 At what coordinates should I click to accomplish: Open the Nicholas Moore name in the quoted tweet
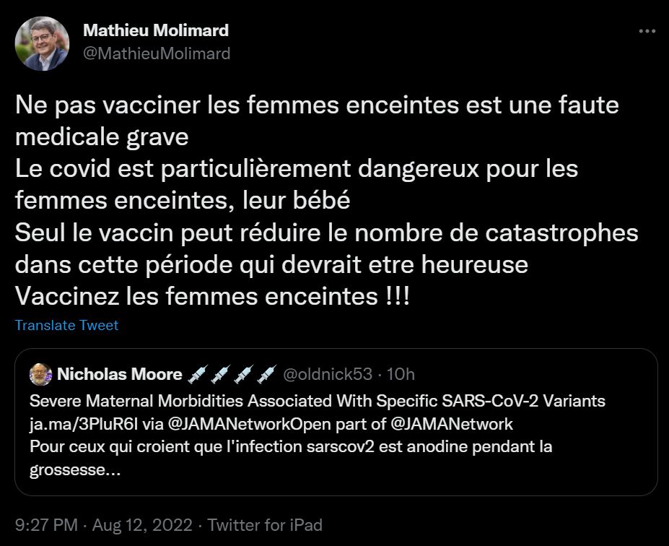119,374
